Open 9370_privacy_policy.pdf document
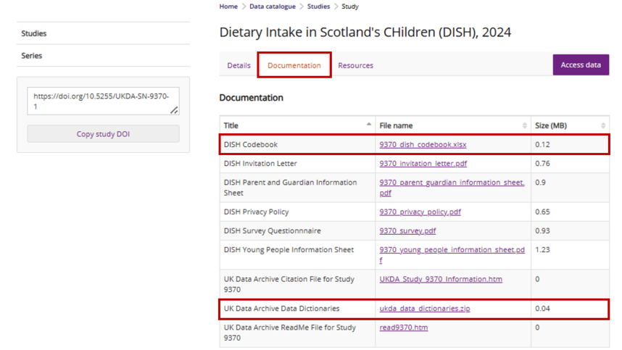The width and height of the screenshot is (622, 350). click(420, 212)
